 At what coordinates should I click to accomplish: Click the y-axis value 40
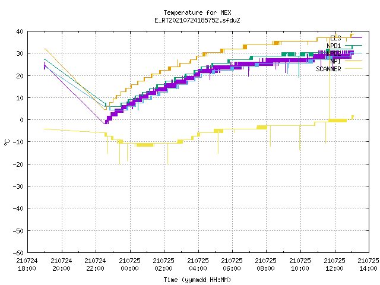click(20, 31)
